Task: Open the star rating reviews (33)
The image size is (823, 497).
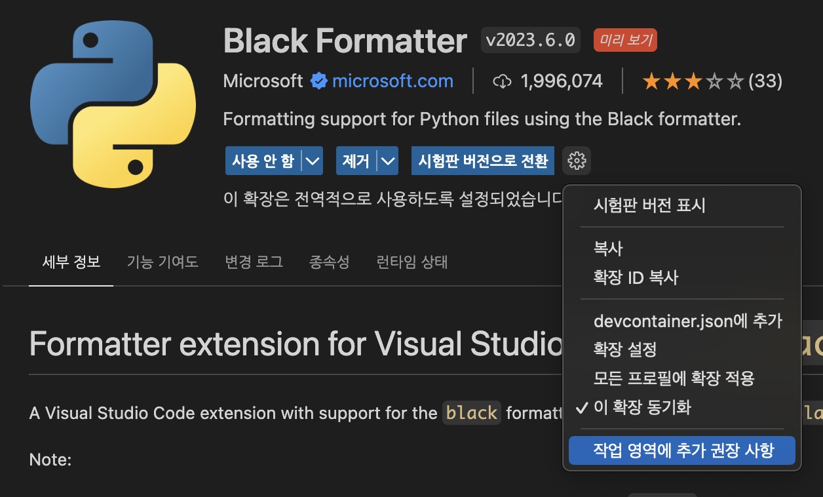Action: click(712, 81)
